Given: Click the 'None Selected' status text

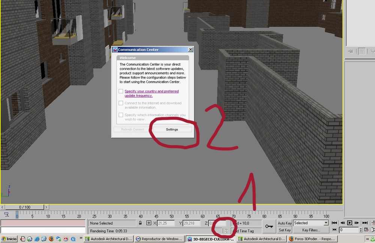Looking at the screenshot, I should pos(101,223).
